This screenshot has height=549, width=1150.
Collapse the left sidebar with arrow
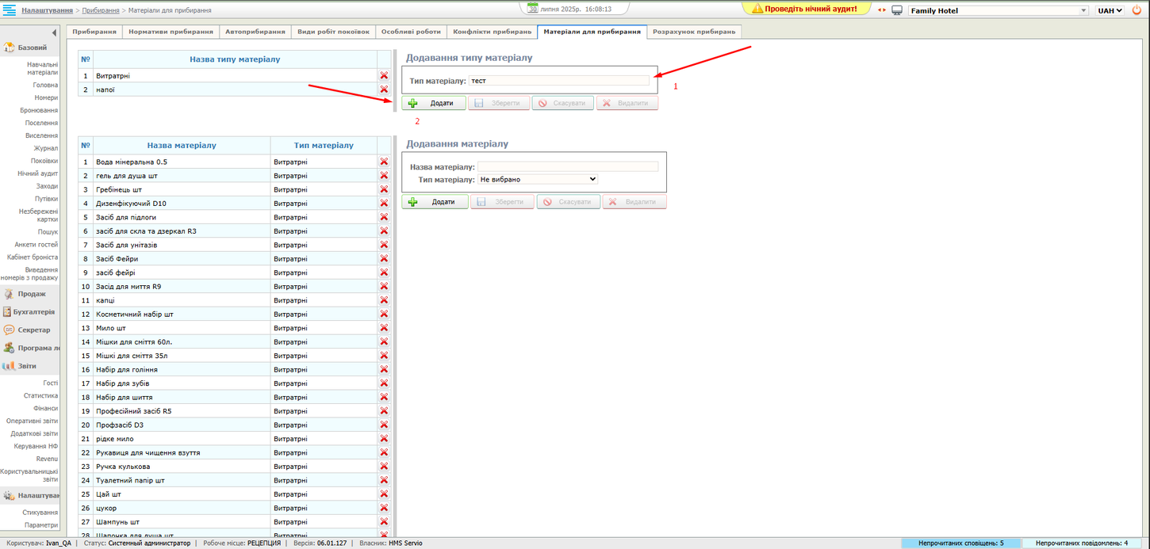(x=54, y=32)
